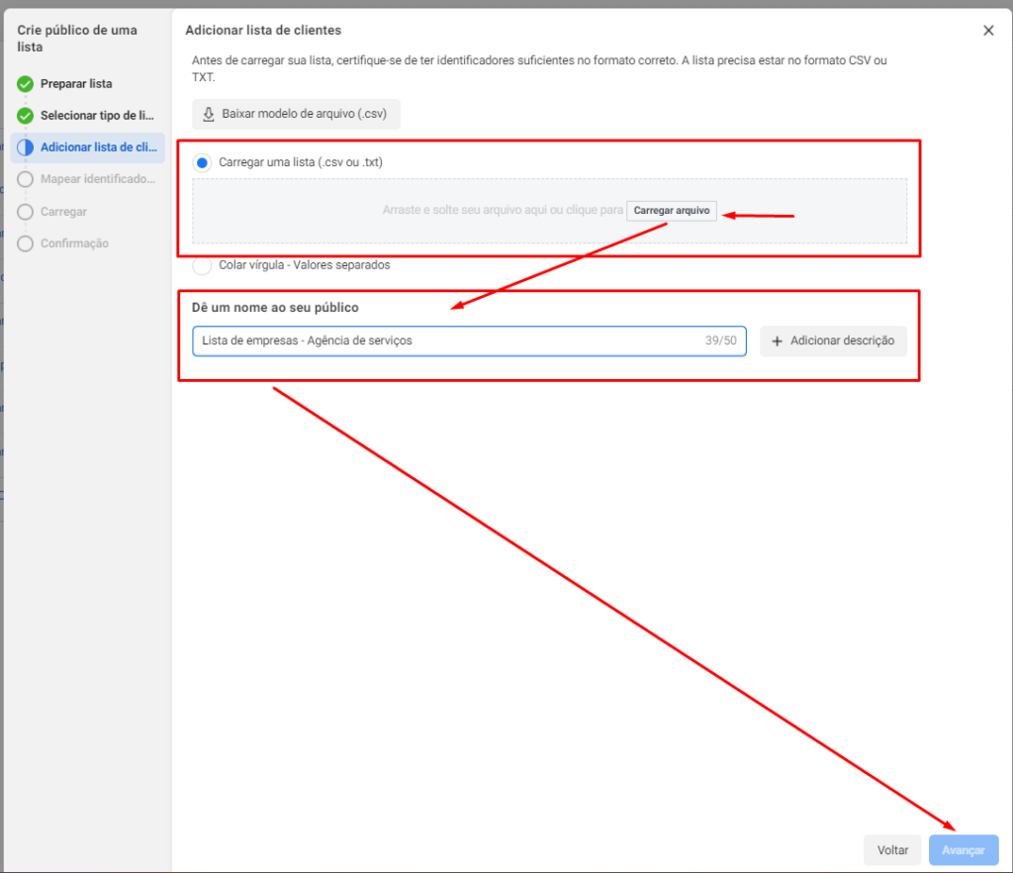This screenshot has height=873, width=1013.
Task: Click empty circle icon of Mapear identificado
Action: pos(25,179)
